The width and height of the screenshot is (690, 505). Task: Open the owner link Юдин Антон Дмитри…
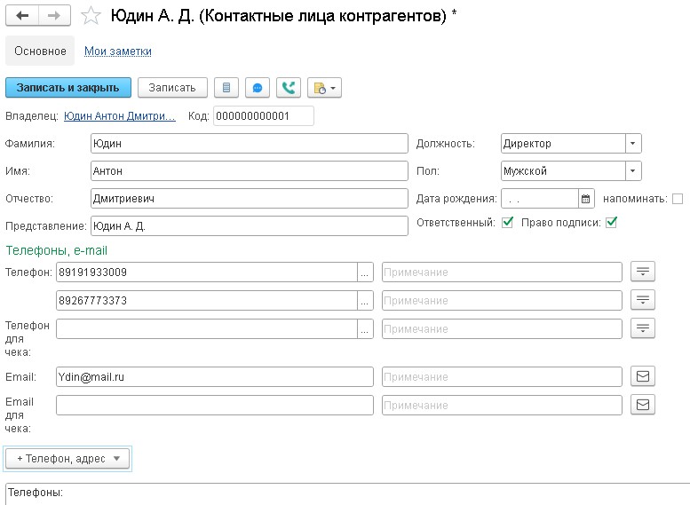point(120,116)
